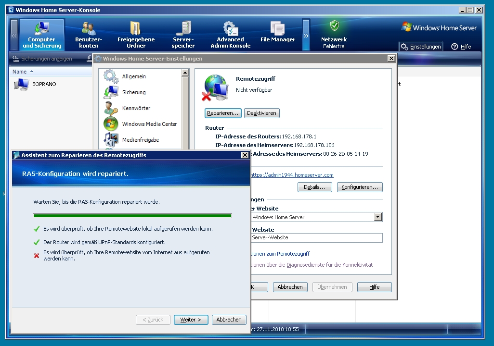This screenshot has width=494, height=346.
Task: Click the wizard's green progress bar
Action: pyautogui.click(x=132, y=216)
